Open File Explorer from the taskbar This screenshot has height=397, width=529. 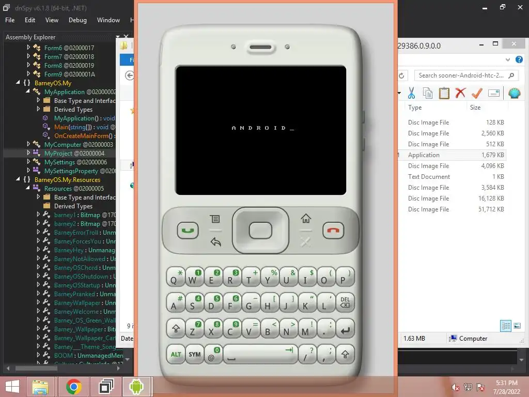pyautogui.click(x=40, y=387)
